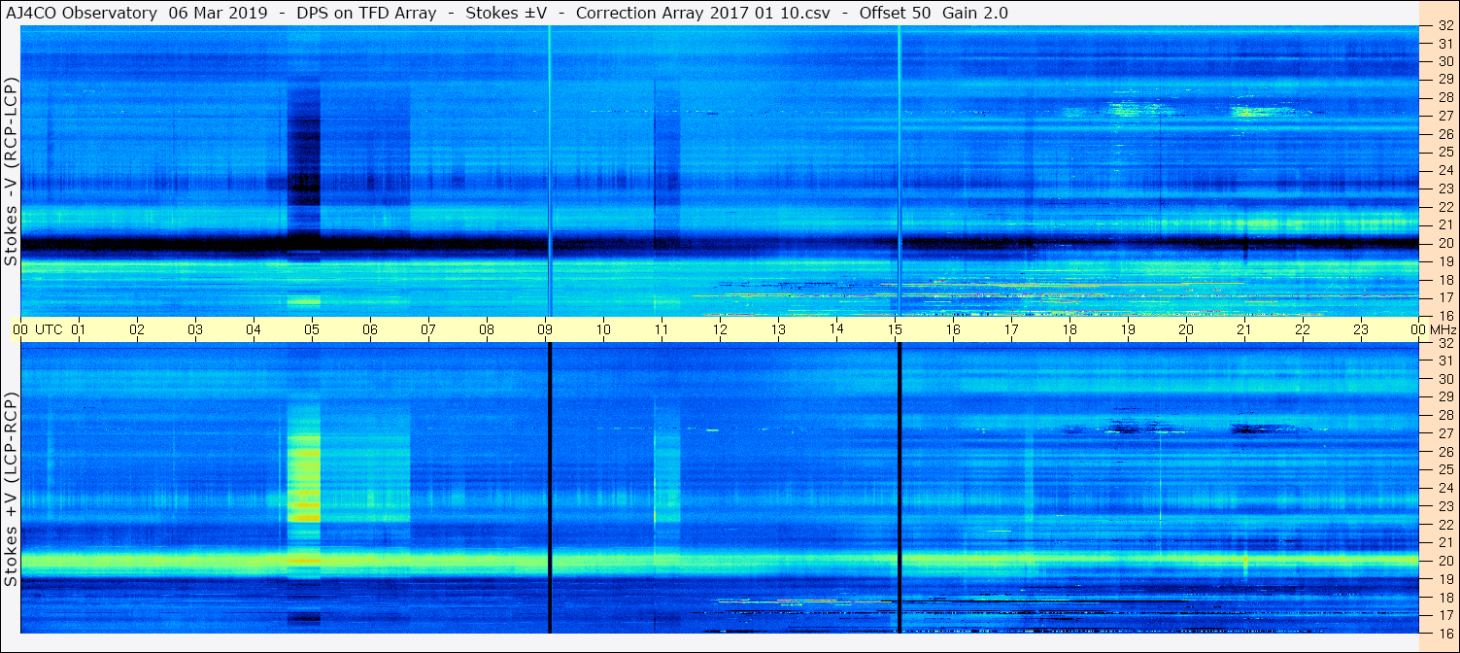
Task: Select the 14 hour tick on the time axis
Action: pos(836,329)
